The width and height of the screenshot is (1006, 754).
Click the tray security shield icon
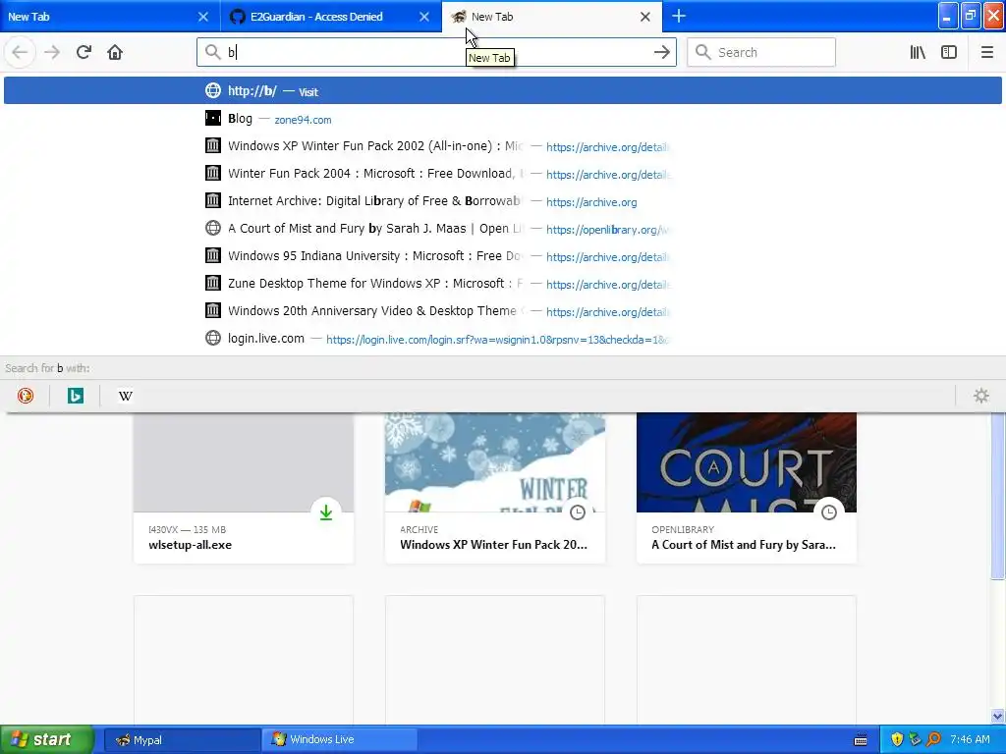point(897,739)
